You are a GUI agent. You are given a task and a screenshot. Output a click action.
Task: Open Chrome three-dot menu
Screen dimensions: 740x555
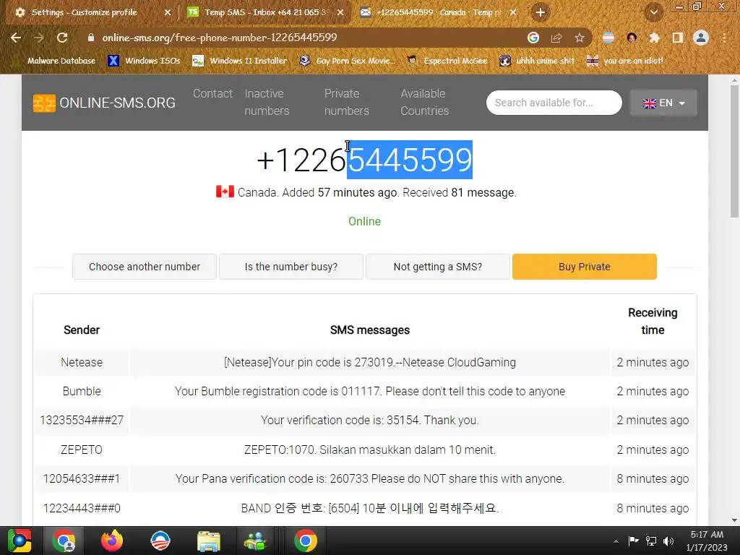[x=724, y=38]
